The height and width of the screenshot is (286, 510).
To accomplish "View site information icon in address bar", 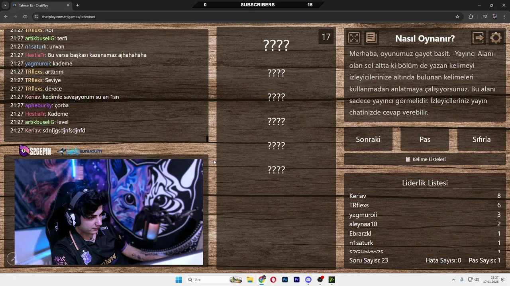I will (x=36, y=17).
